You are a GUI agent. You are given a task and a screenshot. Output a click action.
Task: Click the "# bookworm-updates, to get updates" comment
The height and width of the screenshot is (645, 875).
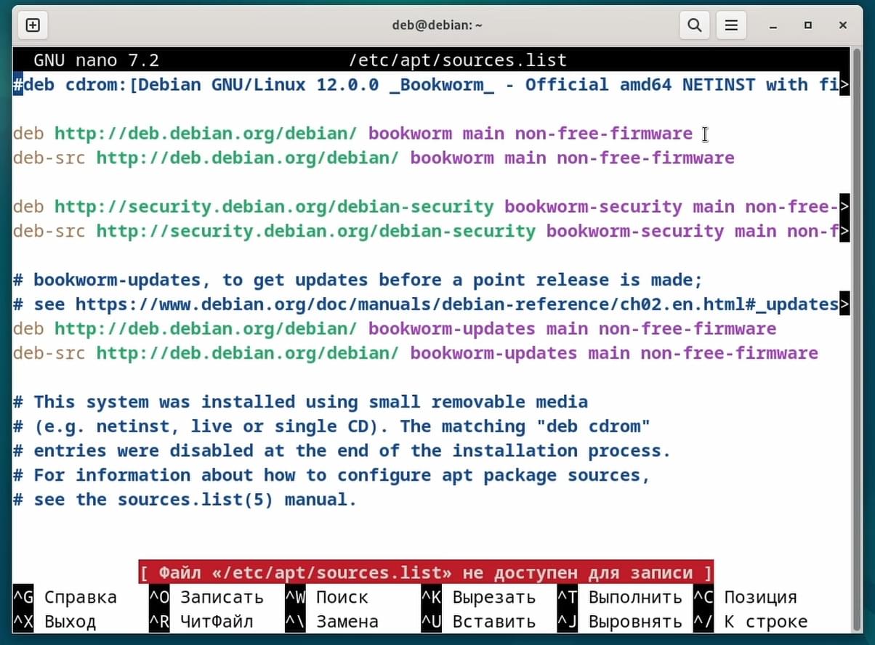tap(358, 280)
